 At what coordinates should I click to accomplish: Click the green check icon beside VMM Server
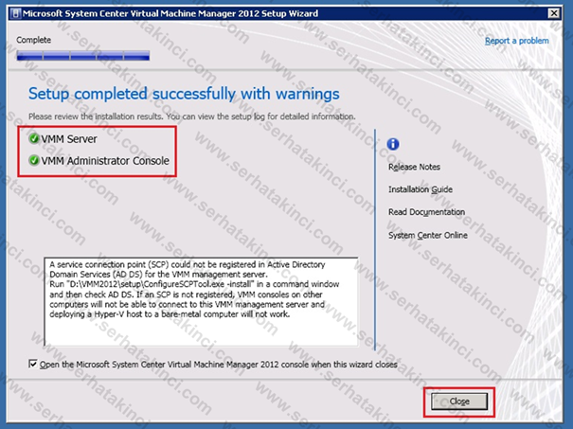tap(33, 138)
